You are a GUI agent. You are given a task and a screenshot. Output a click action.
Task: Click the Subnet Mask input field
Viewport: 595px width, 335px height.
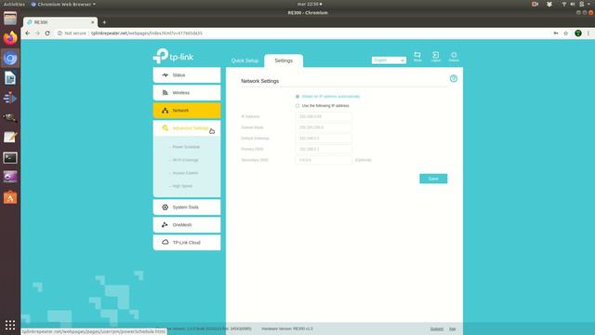(x=324, y=127)
